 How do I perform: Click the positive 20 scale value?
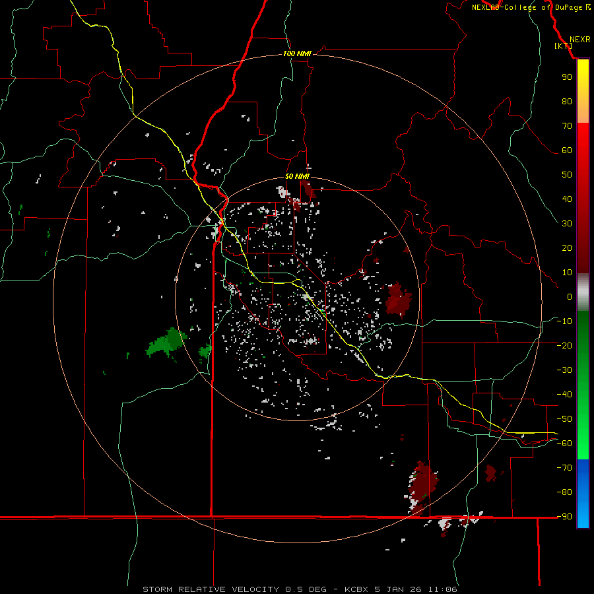click(x=567, y=247)
